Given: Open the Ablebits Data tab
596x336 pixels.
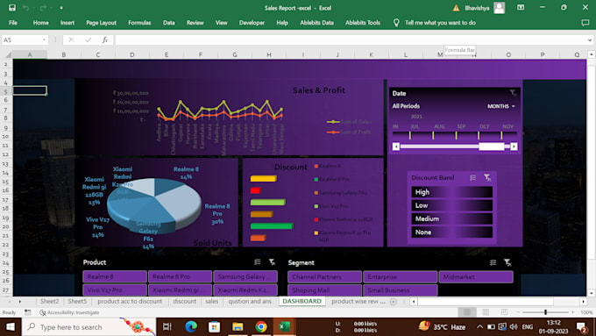Looking at the screenshot, I should coord(316,23).
